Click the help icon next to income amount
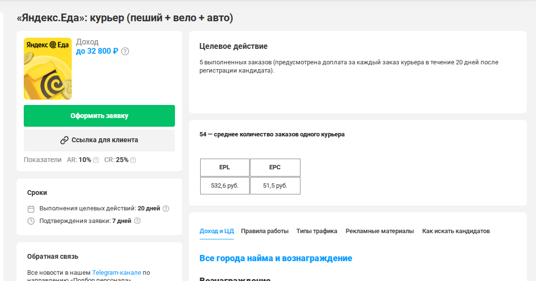Viewport: 536px width, 281px height. pos(125,51)
